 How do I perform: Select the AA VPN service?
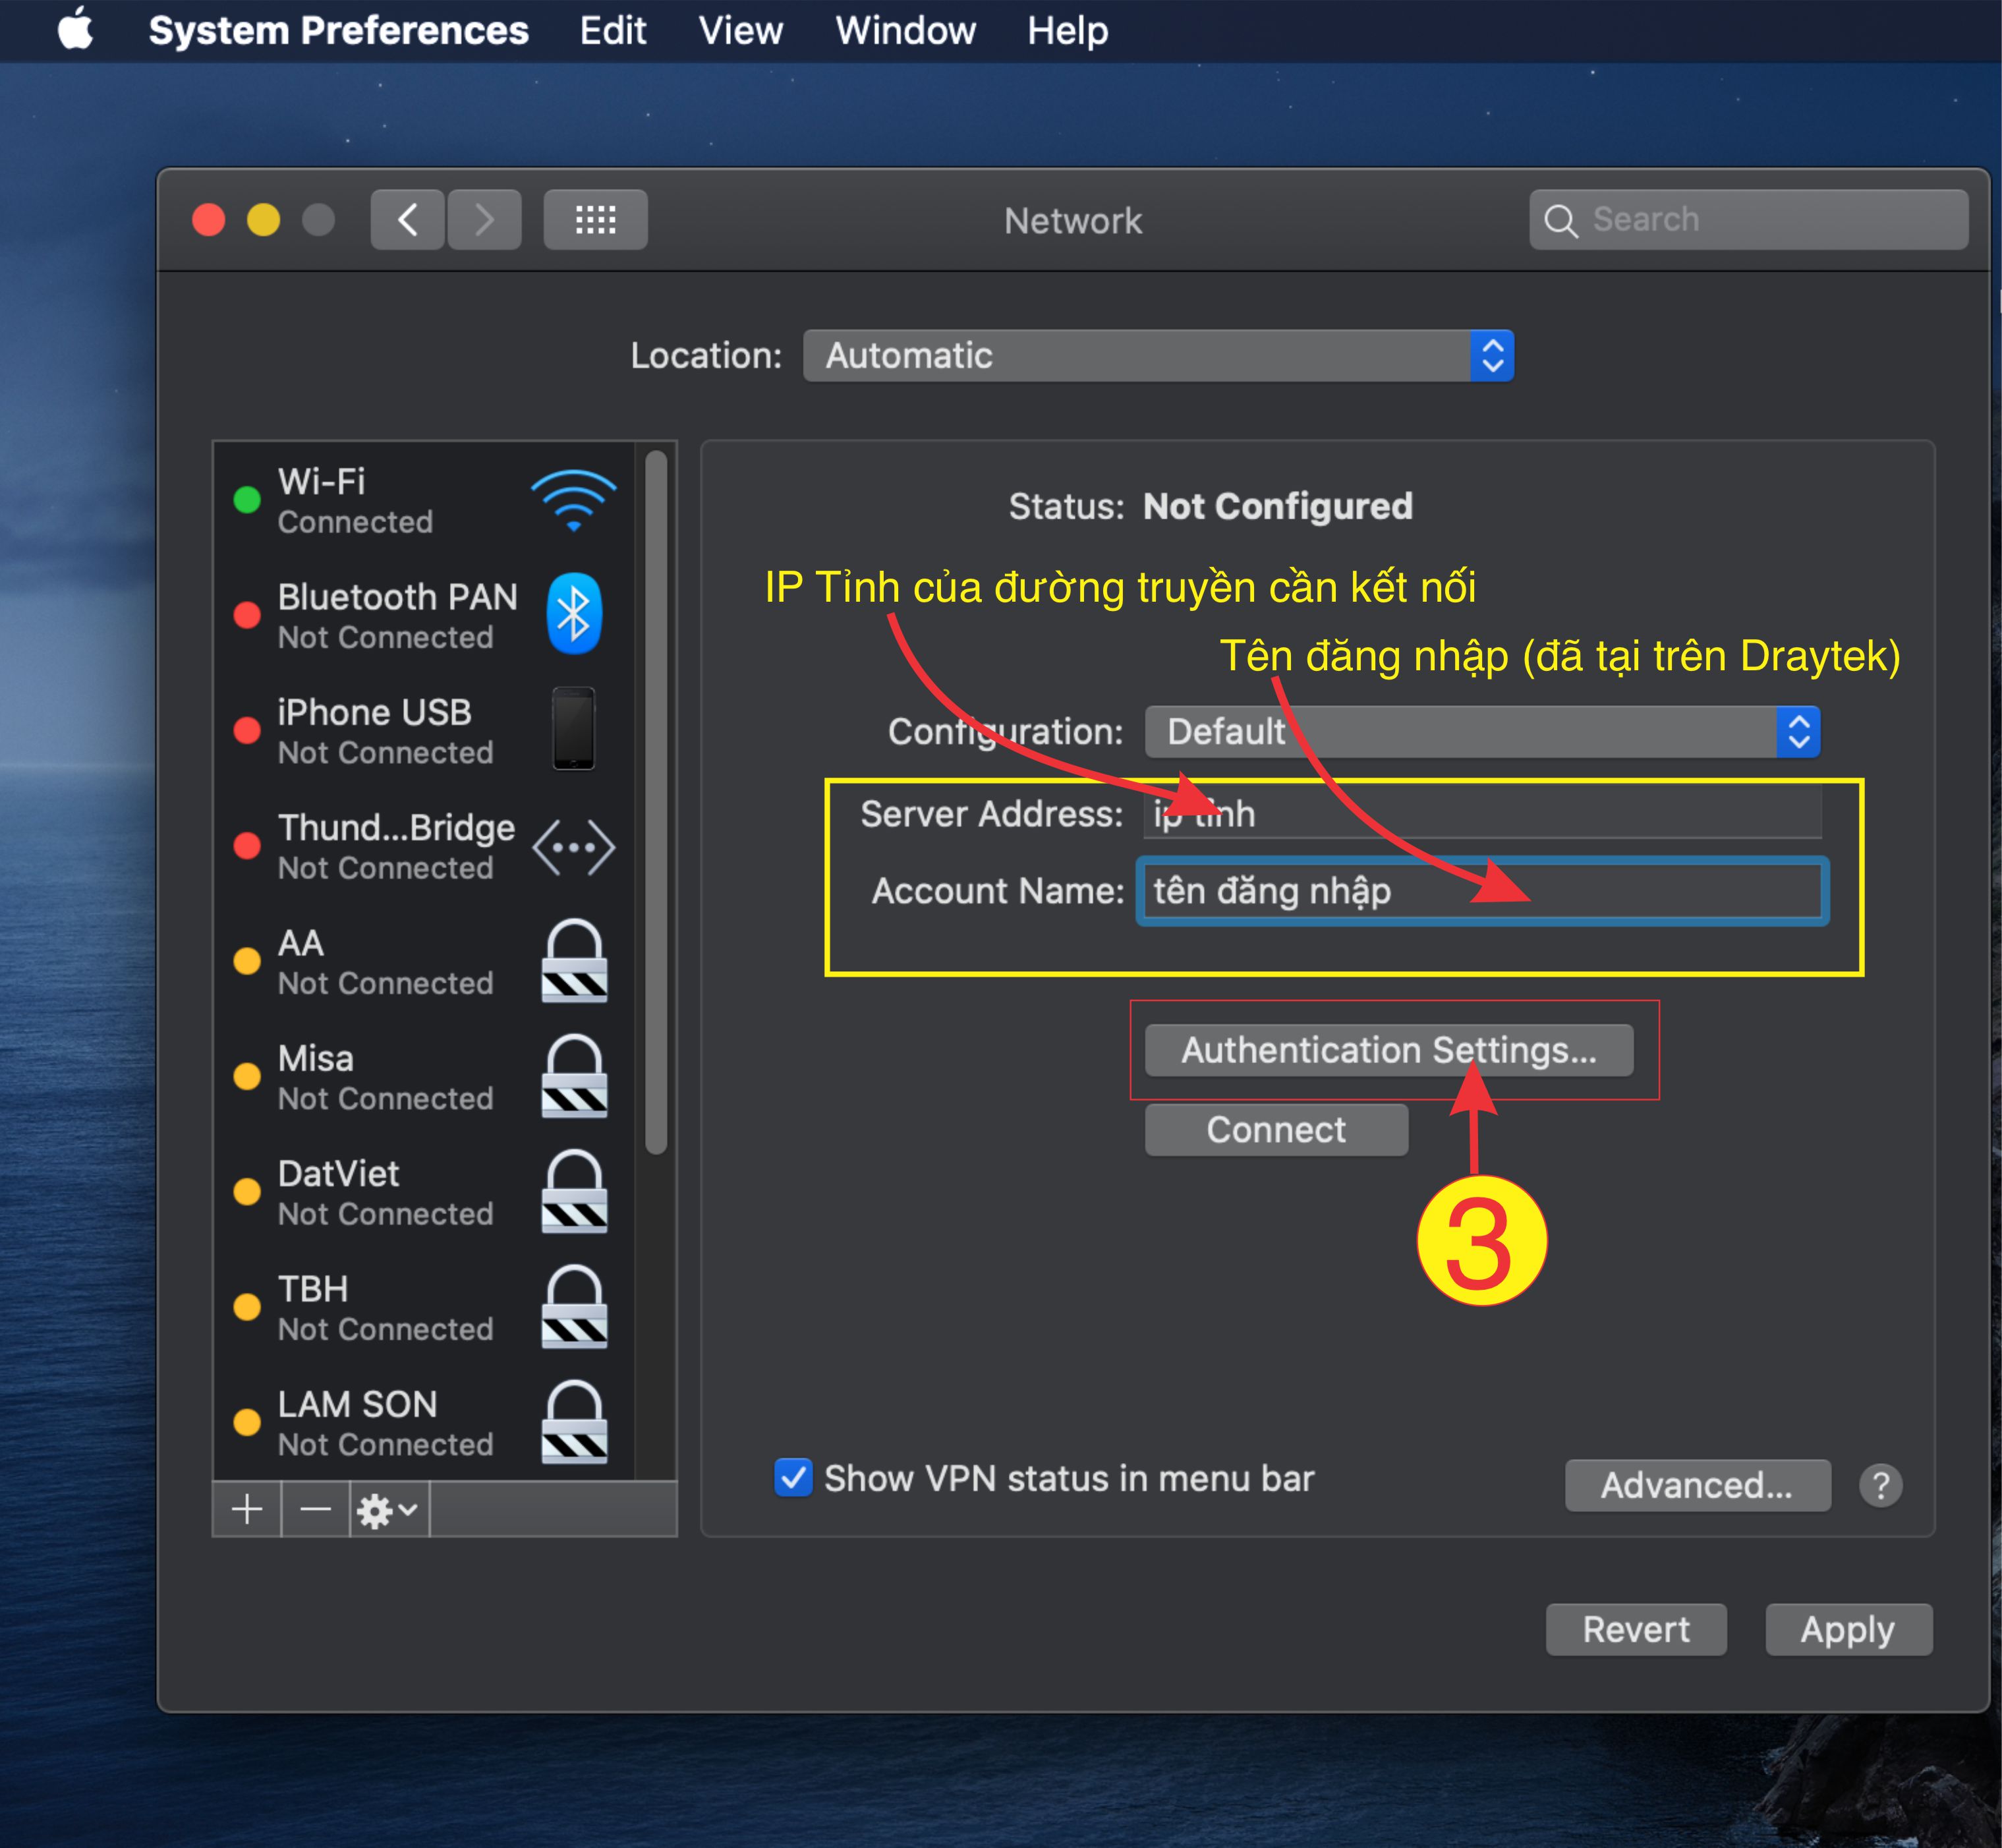(424, 961)
